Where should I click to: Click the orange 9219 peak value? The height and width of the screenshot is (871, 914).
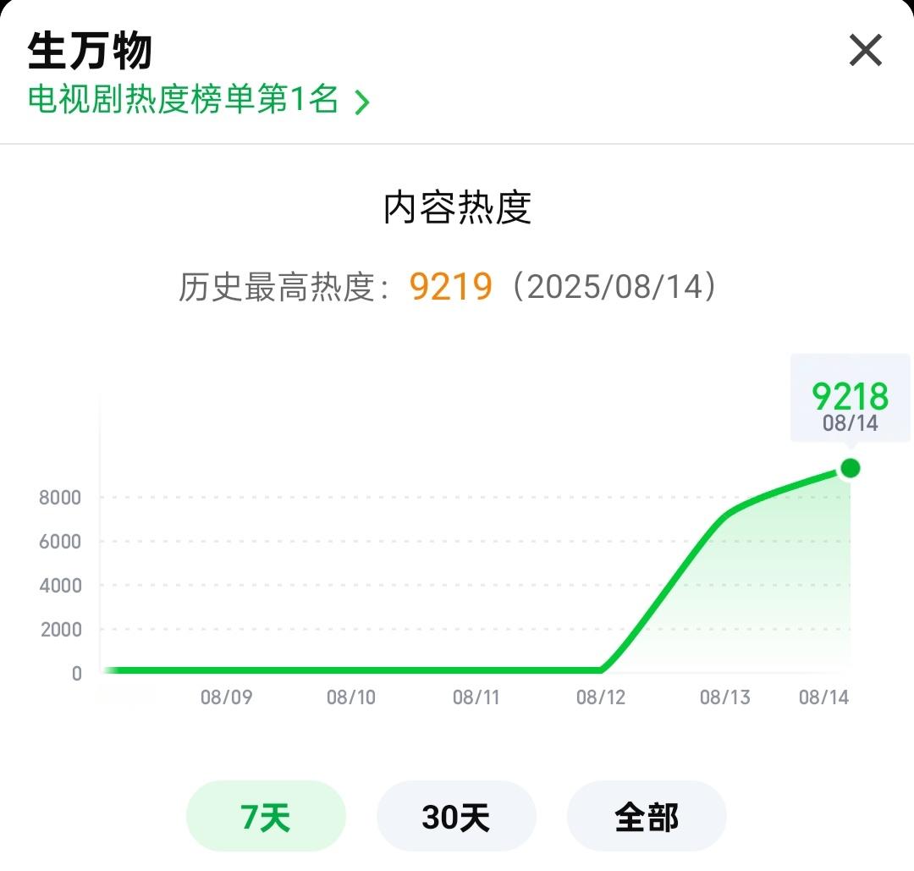click(x=450, y=286)
